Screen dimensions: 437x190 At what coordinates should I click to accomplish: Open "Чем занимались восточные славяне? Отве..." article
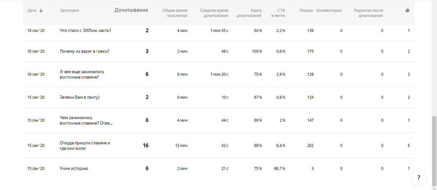click(x=86, y=120)
